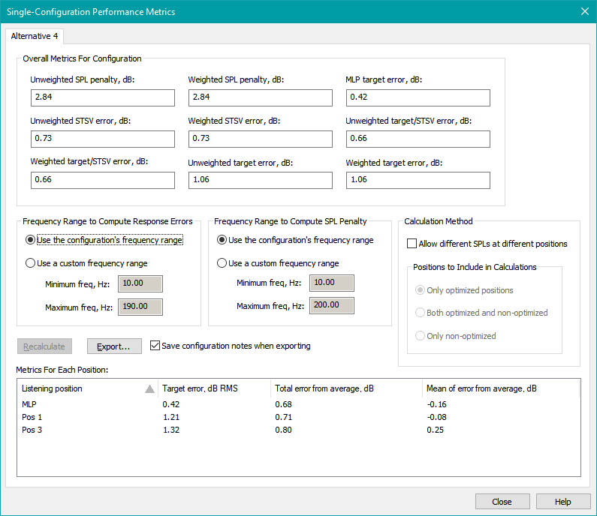The image size is (597, 516).
Task: Click the Recalculate button
Action: (44, 346)
